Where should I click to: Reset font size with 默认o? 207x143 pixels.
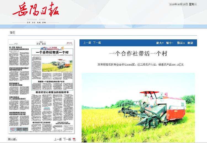click(x=181, y=43)
